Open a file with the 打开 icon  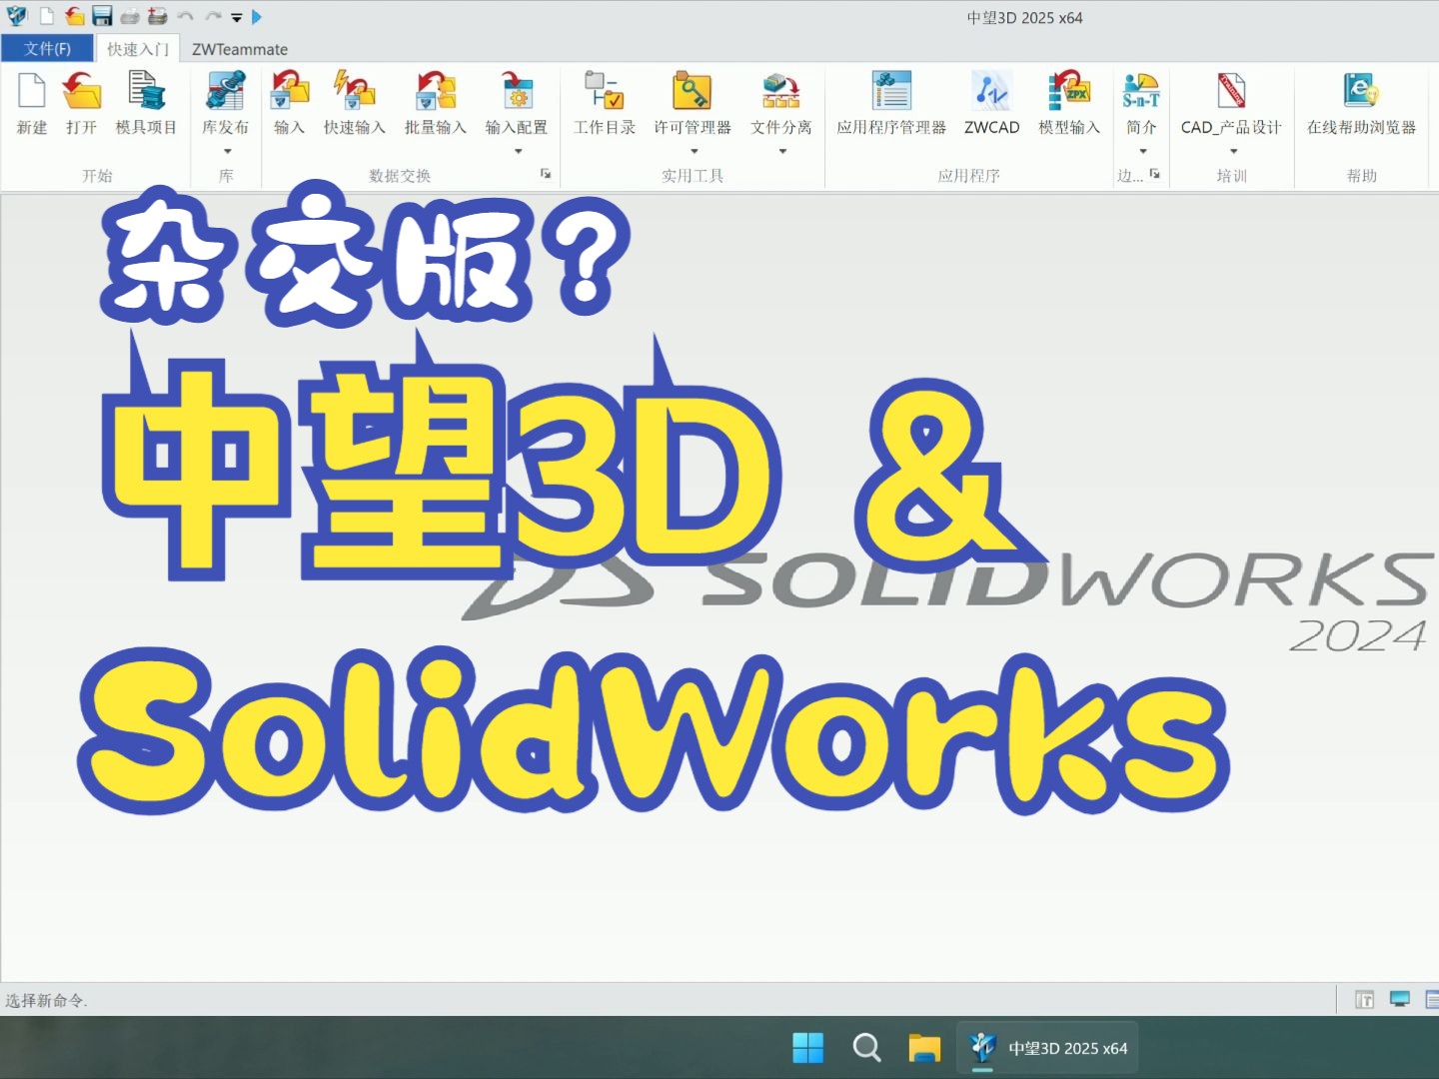(82, 92)
